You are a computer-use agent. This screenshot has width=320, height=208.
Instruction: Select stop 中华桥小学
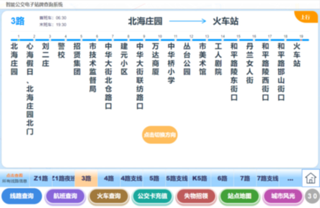(x=171, y=63)
